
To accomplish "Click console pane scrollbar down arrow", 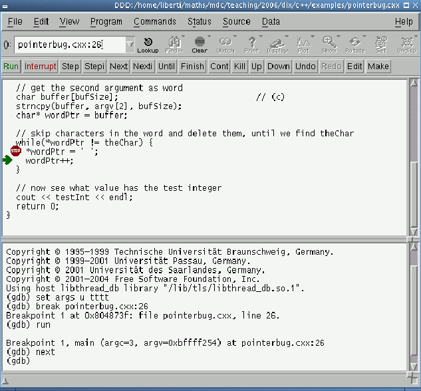I will pyautogui.click(x=414, y=366).
